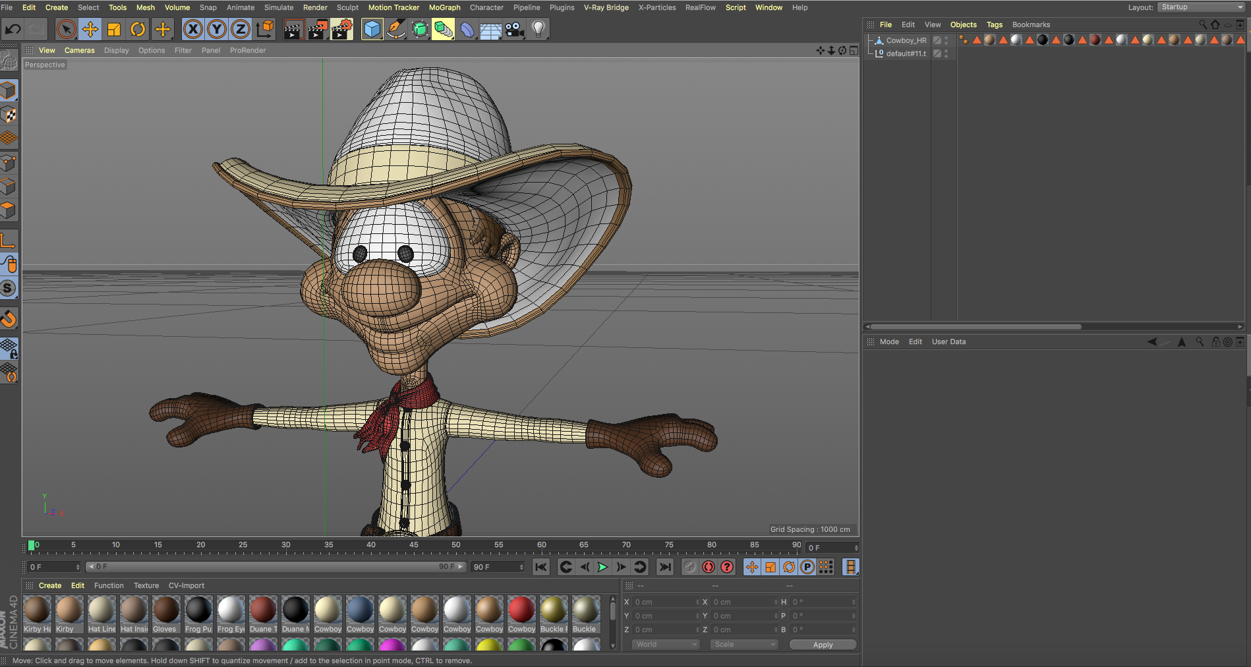Toggle Point Level Animation dots icon
Screen dimensions: 1251x667
coord(826,567)
